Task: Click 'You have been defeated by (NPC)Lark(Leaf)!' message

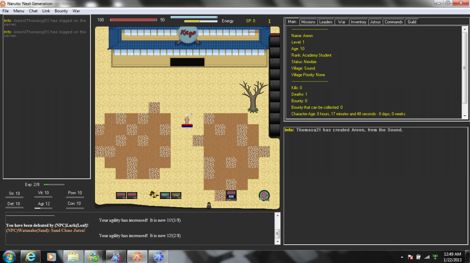Action: (x=47, y=225)
